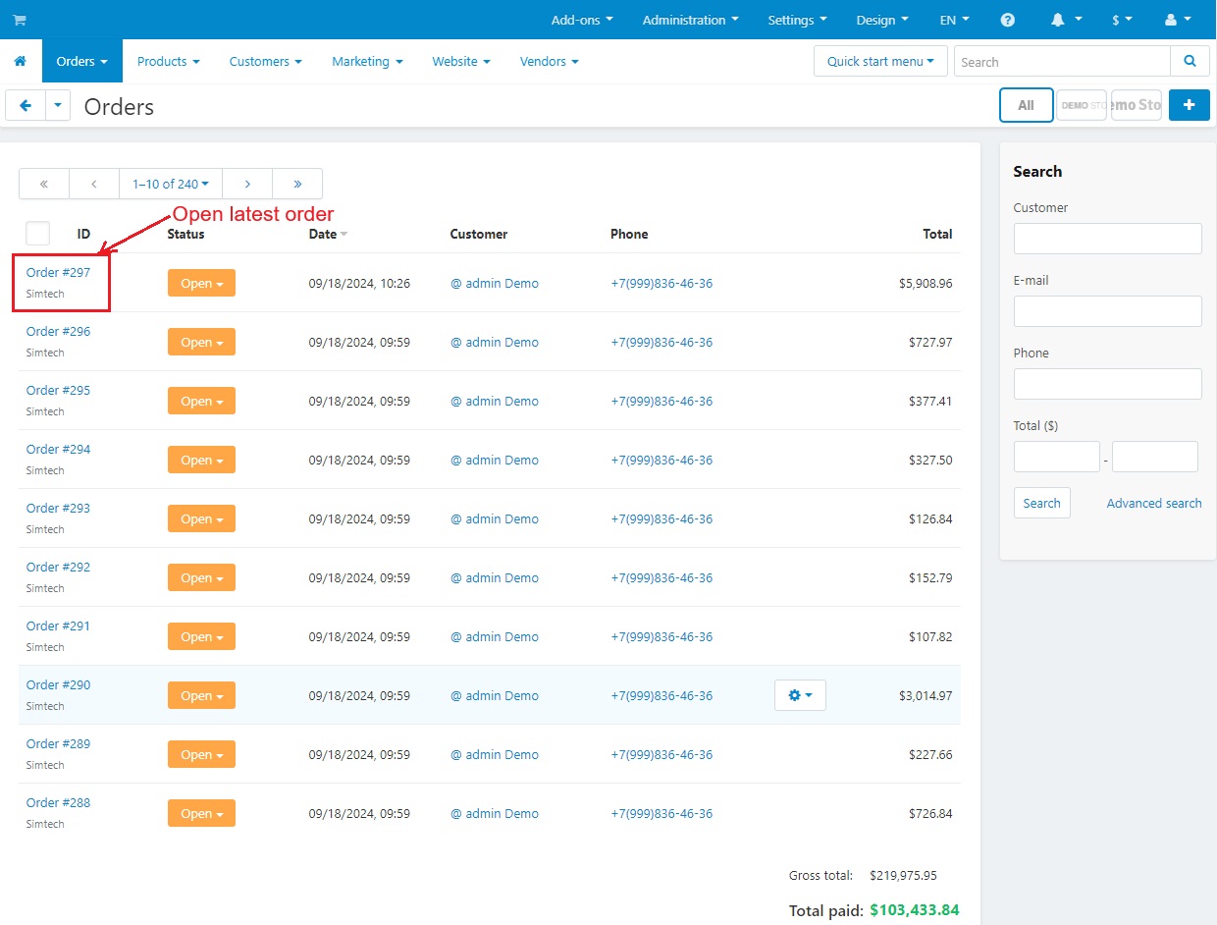Click phone number of Order #292
Image resolution: width=1217 pixels, height=925 pixels.
[661, 577]
